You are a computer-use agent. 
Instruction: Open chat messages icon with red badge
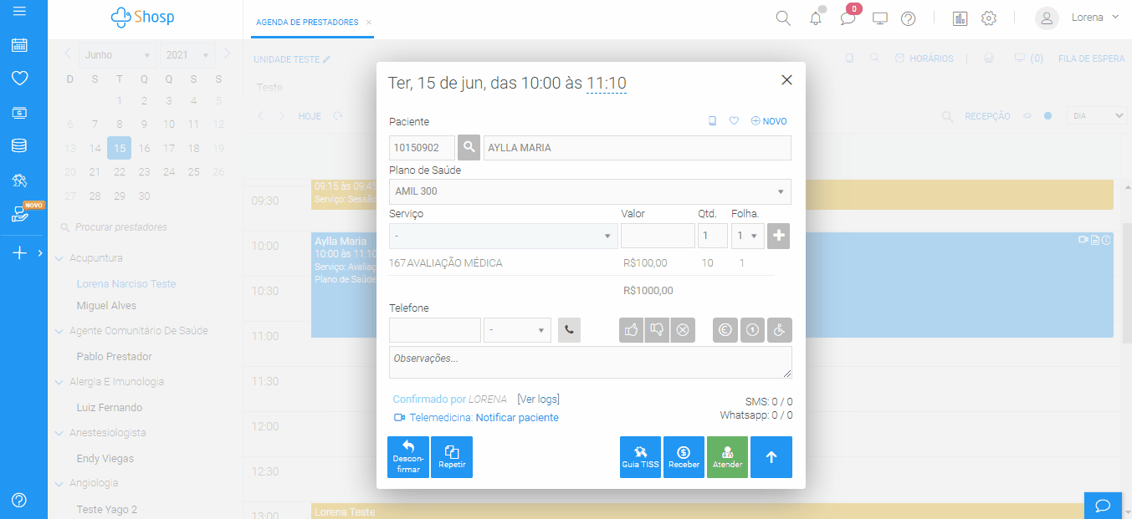[x=848, y=18]
